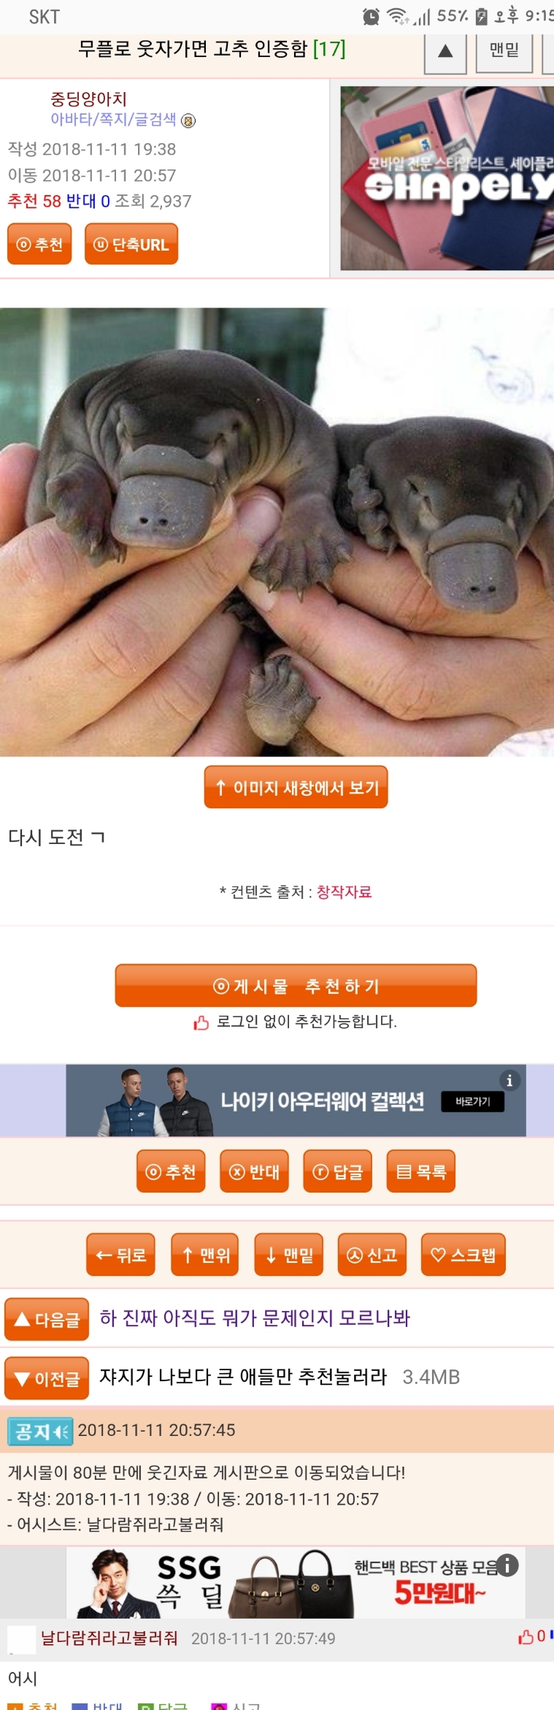The height and width of the screenshot is (1710, 554).
Task: Open the author's badge icon next to 아바타/쪽지/글검색
Action: coord(188,121)
